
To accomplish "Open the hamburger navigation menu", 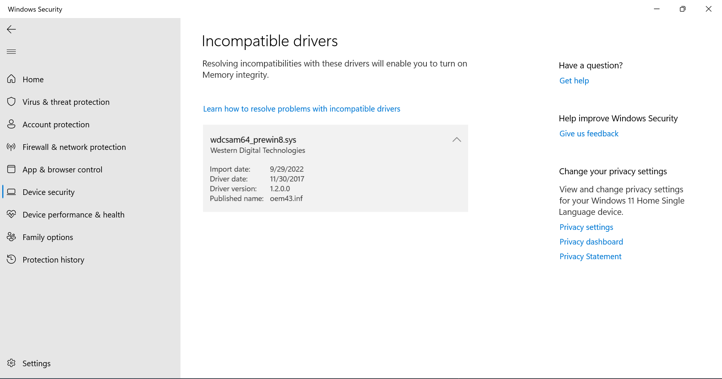I will pos(11,51).
